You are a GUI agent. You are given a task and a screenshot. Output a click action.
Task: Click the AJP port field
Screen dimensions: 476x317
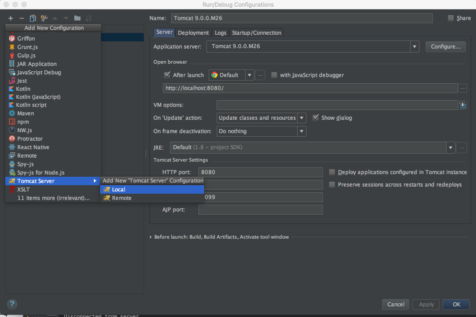(260, 210)
